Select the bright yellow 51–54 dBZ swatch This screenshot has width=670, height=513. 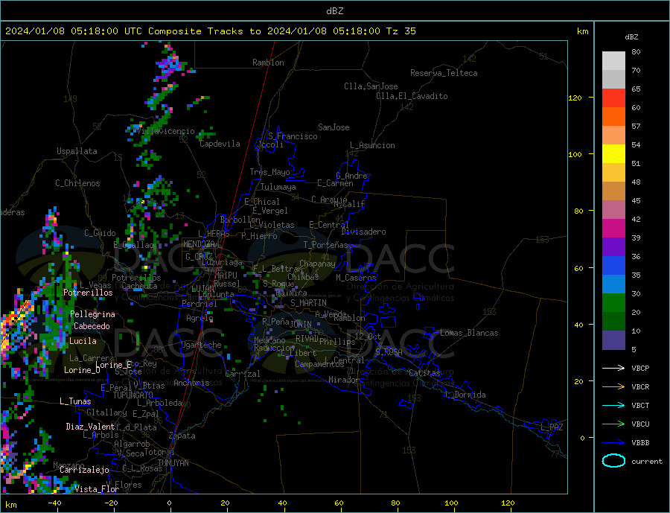(x=613, y=154)
